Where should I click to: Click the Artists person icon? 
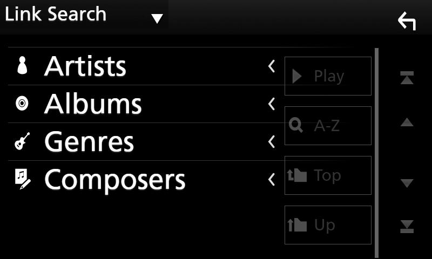tap(22, 65)
